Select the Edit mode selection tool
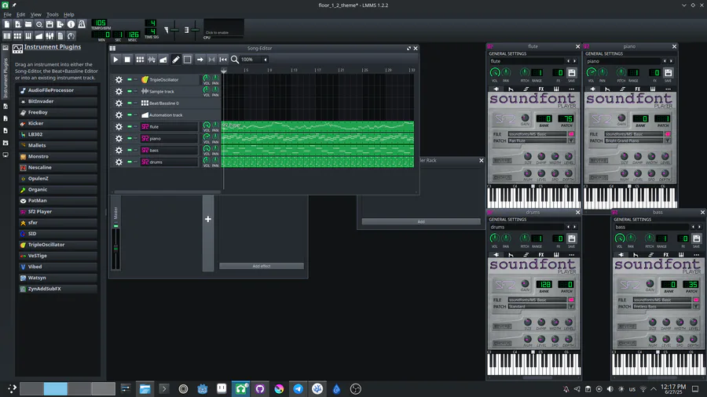The image size is (707, 397). tap(188, 60)
